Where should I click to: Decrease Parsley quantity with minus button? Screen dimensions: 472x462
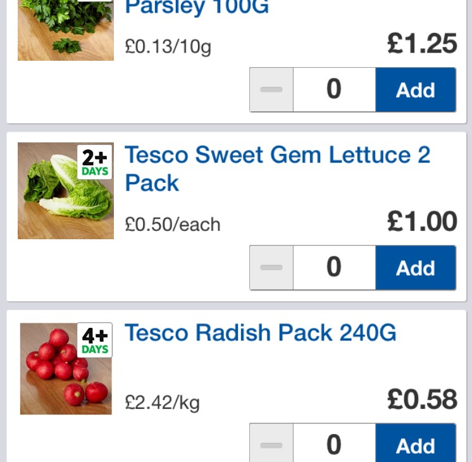(x=271, y=90)
